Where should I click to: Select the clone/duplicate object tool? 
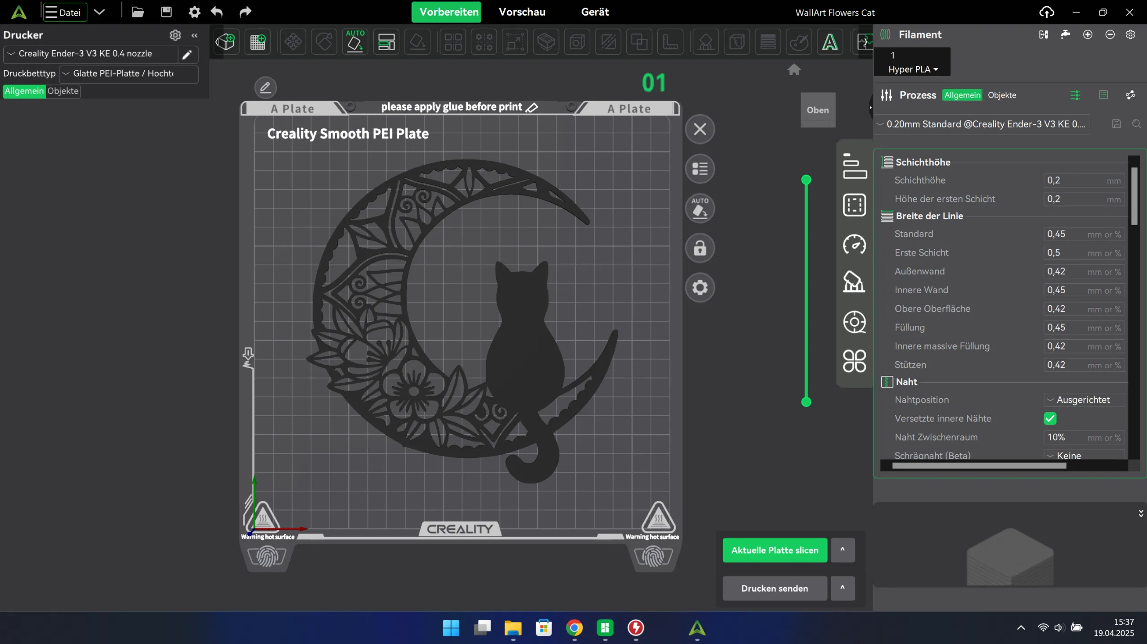639,42
